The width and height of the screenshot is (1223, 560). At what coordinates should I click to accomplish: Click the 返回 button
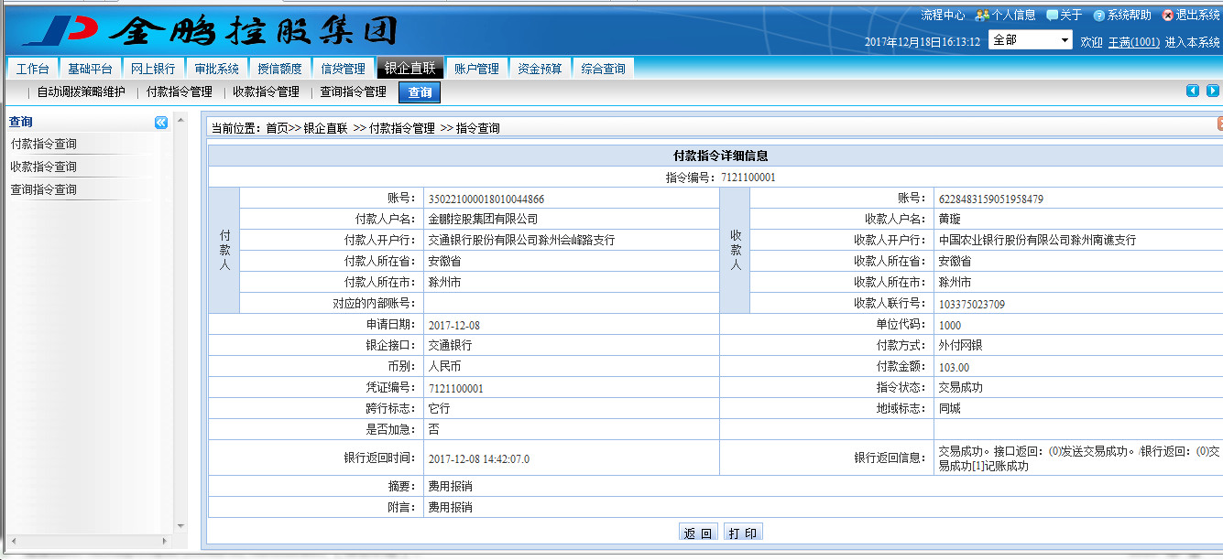click(x=698, y=533)
